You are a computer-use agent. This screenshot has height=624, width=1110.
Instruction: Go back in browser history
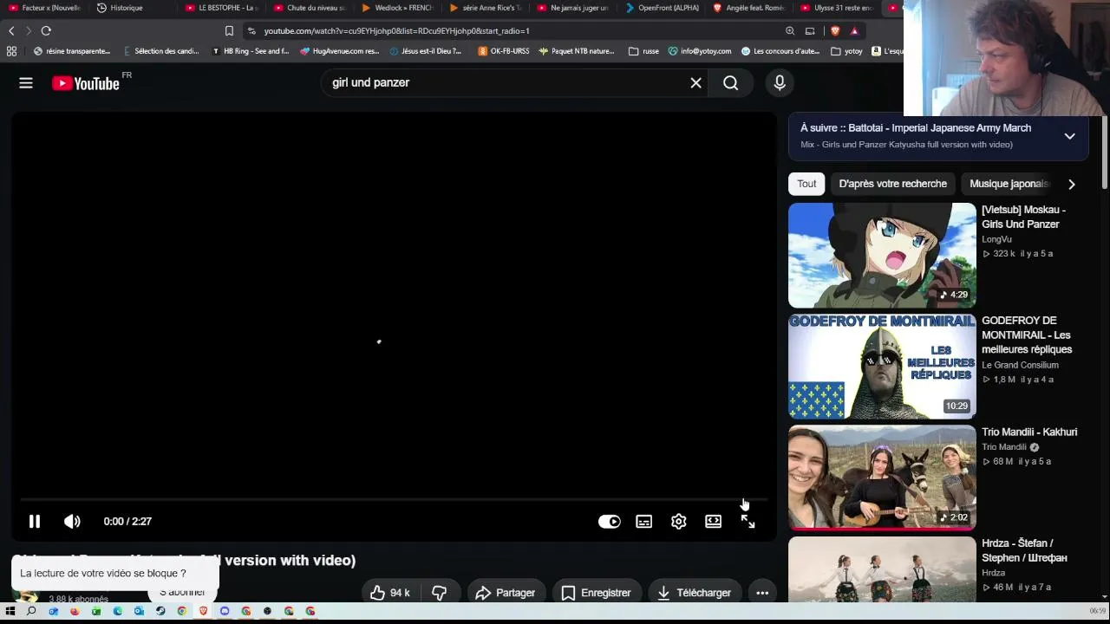pos(11,31)
